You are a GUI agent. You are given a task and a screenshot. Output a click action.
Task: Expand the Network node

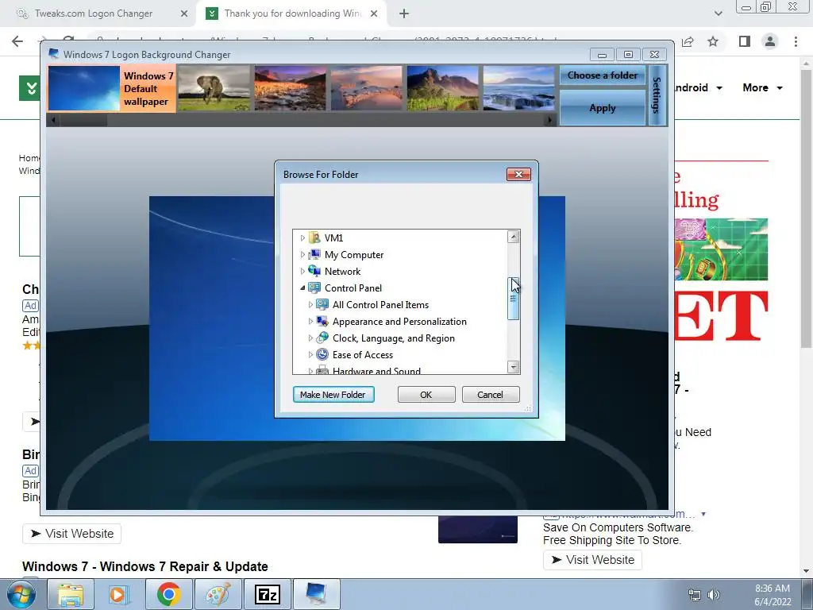click(x=302, y=272)
